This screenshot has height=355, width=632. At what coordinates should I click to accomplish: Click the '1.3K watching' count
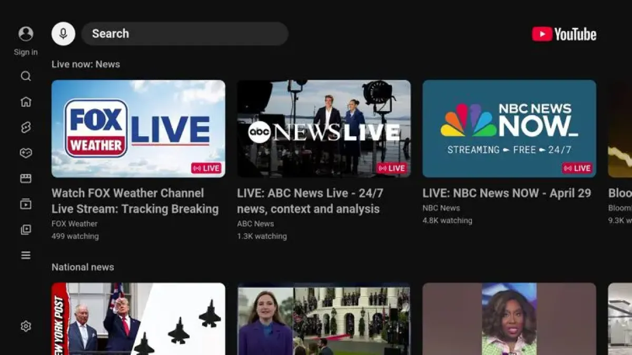pos(262,236)
